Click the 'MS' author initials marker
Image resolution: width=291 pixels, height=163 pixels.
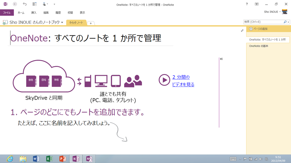pos(221,59)
